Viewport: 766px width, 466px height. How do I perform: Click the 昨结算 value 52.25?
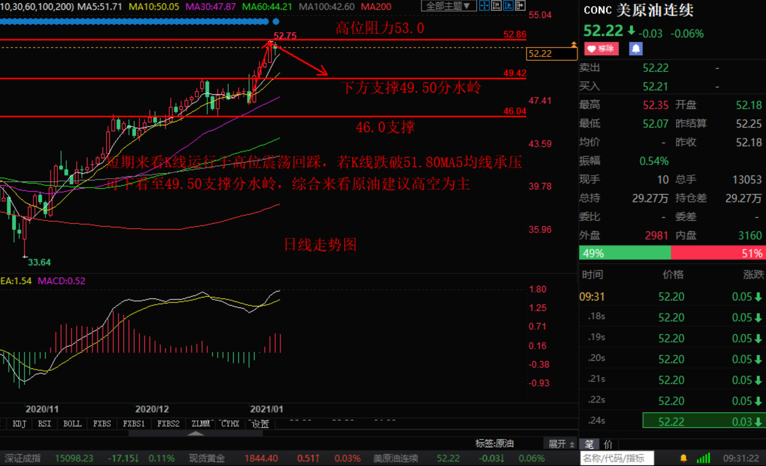coord(749,124)
